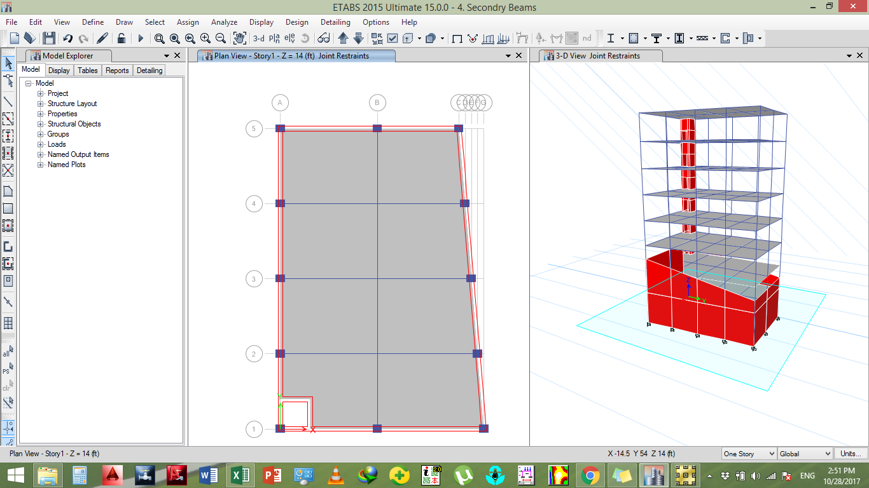Set 3-d view from toolbar
The image size is (869, 488).
(258, 38)
